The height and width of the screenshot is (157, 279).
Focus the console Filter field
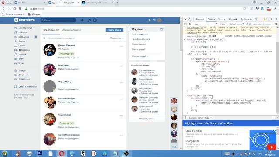[223, 24]
